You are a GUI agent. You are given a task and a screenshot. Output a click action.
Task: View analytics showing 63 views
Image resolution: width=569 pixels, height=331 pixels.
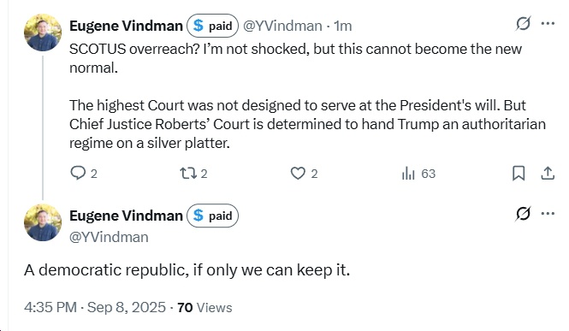coord(418,174)
